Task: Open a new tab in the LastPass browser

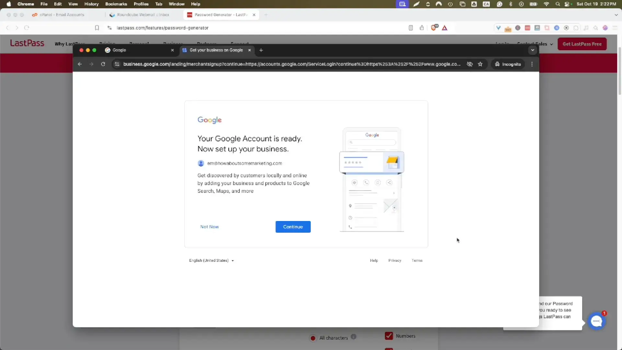Action: (266, 15)
